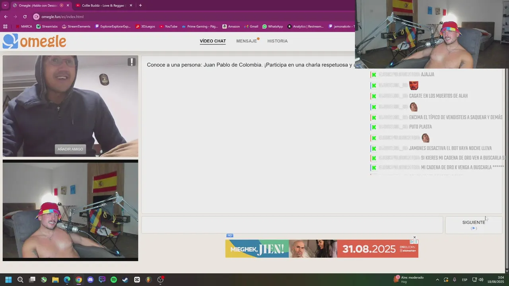Screen dimensions: 509x286
Task: Click chat message 'AJAJJA'
Action: point(427,75)
